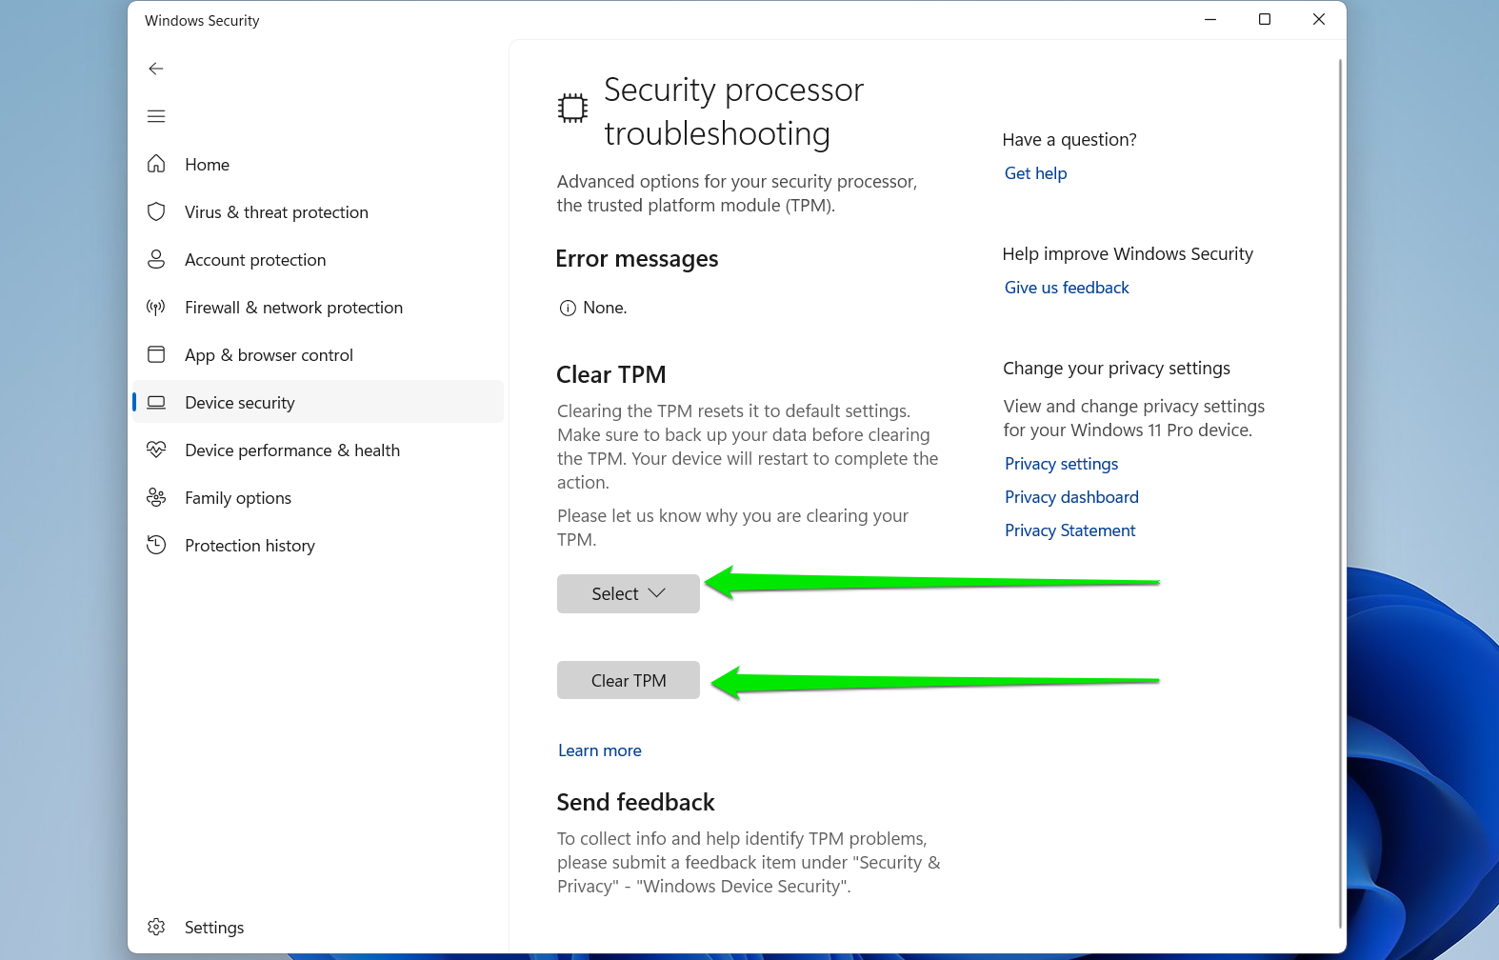Expand the Select reason dropdown
This screenshot has width=1499, height=960.
coord(629,593)
